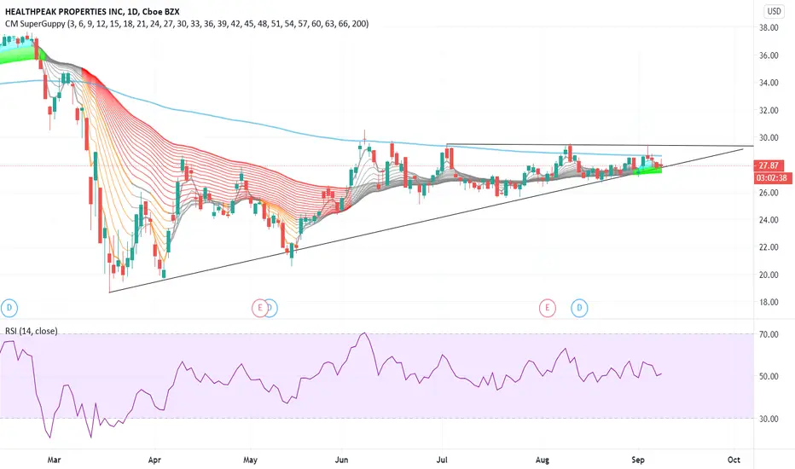Screen dimensions: 795x469
Task: Open the earnings E marker in early May
Action: click(260, 308)
